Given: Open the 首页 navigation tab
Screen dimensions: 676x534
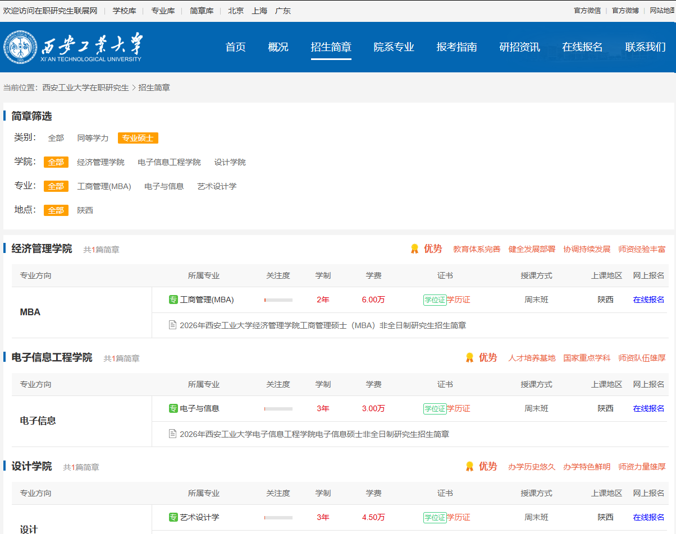Looking at the screenshot, I should coord(236,47).
